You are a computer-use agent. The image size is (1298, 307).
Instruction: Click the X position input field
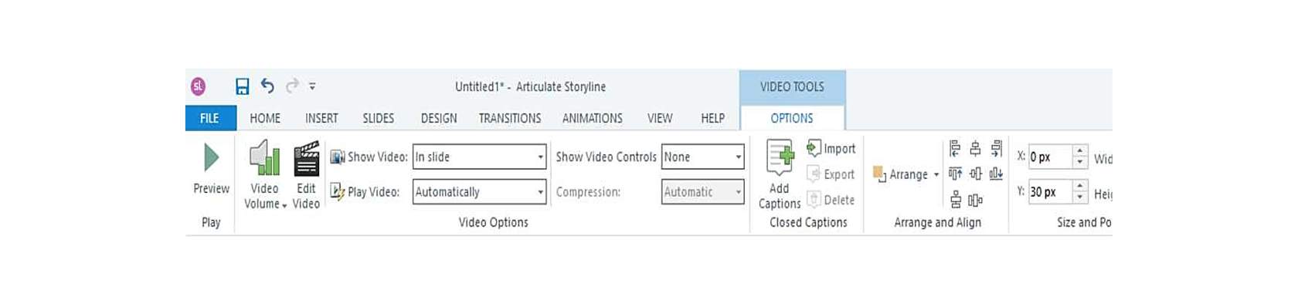[1050, 157]
